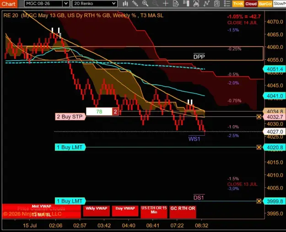286x232 pixels.
Task: Select the drawing tools pencil icon
Action: [135, 4]
